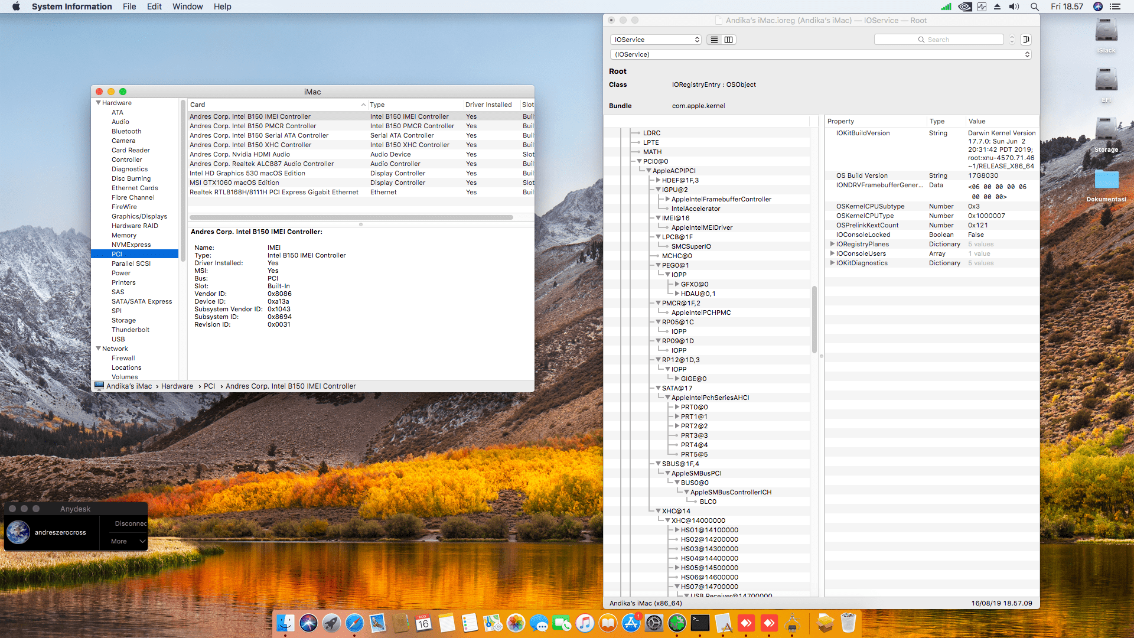This screenshot has height=638, width=1134.
Task: Select AppleIntelFramebufferController in IORegistry tree
Action: click(721, 199)
